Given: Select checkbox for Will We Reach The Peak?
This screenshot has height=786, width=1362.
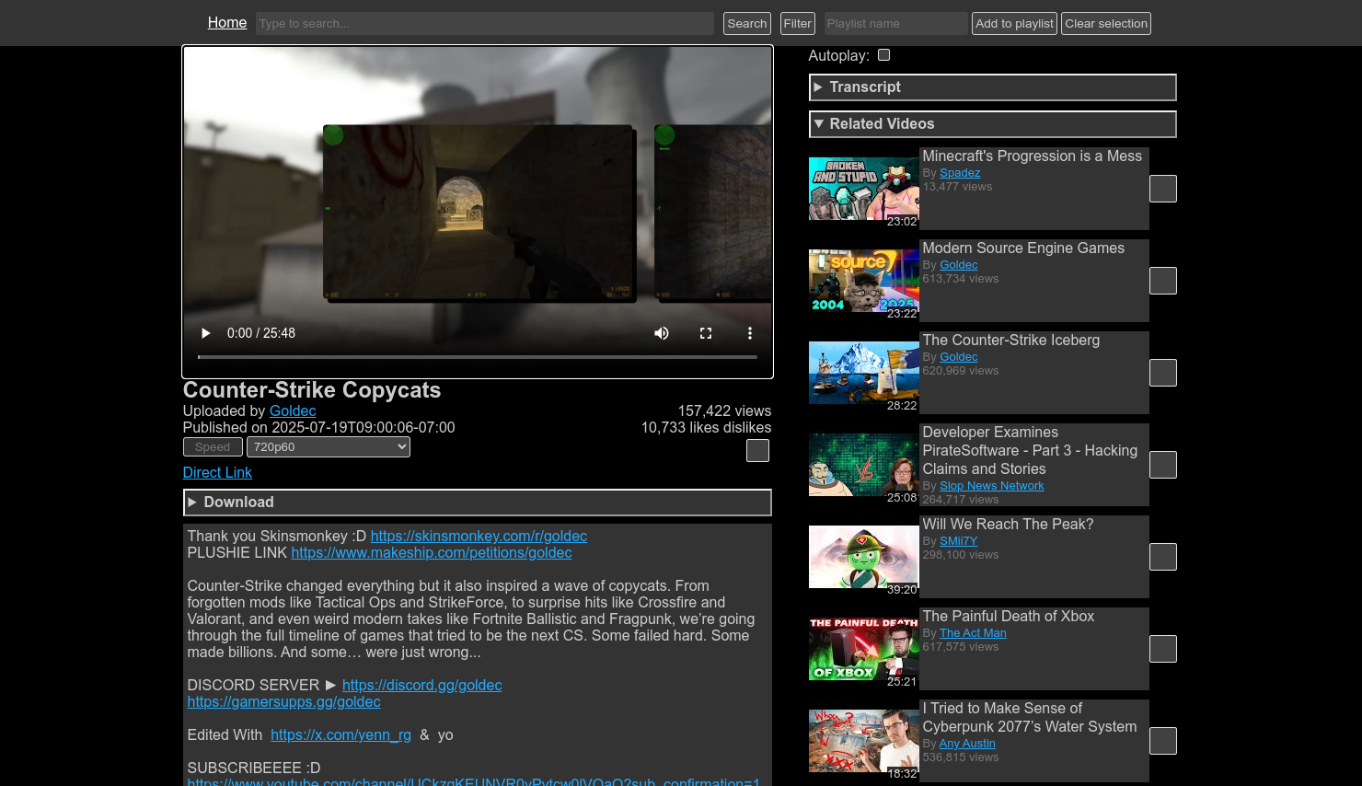Looking at the screenshot, I should coord(1163,557).
